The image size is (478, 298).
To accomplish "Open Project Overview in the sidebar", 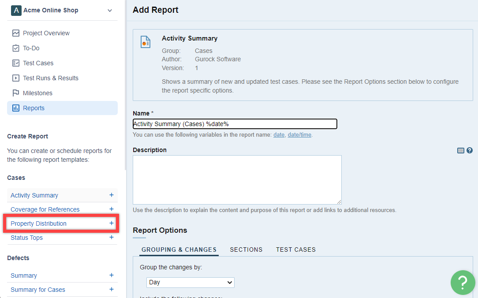I will pyautogui.click(x=46, y=33).
